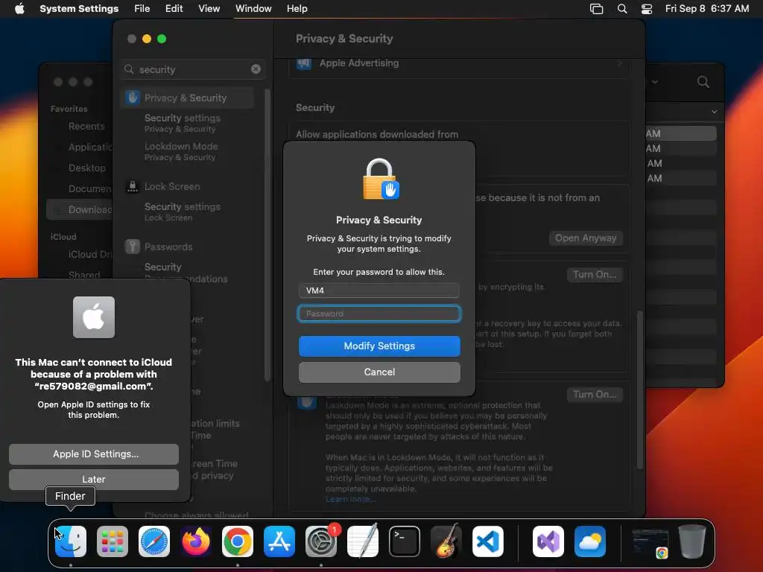Viewport: 763px width, 572px height.
Task: Open Downloads in Finder sidebar
Action: point(80,209)
